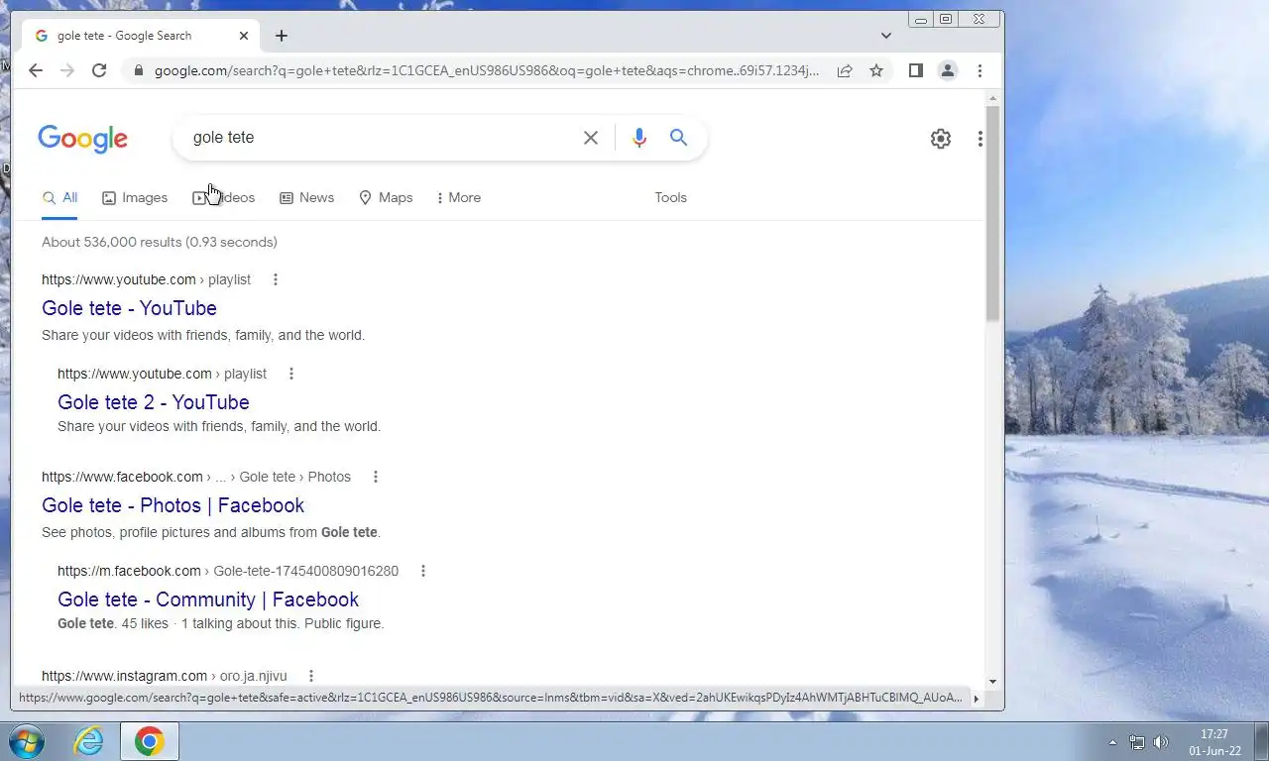Click the page vertical scrollbar thumb
Screen dimensions: 1269x761
(992, 213)
